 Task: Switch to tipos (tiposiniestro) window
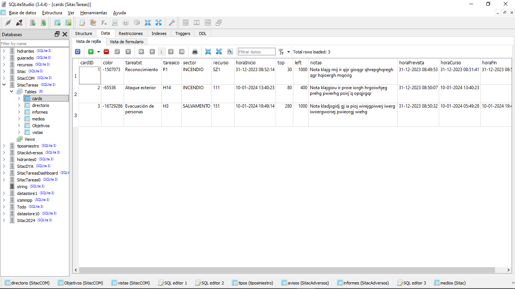[x=253, y=283]
